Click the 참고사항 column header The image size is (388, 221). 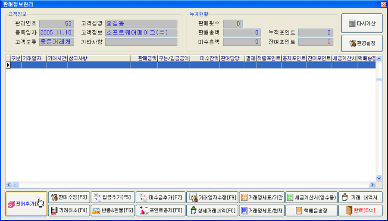(x=99, y=58)
